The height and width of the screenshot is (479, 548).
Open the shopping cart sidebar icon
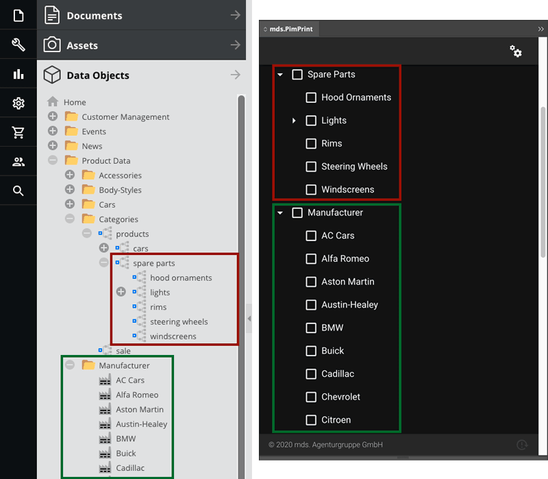point(18,132)
